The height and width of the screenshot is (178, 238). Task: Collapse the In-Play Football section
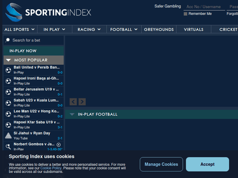[151, 114]
